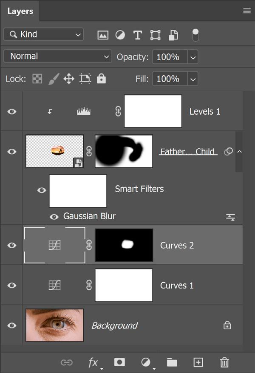The width and height of the screenshot is (255, 373).
Task: Create new fill or adjustment layer
Action: click(x=146, y=362)
